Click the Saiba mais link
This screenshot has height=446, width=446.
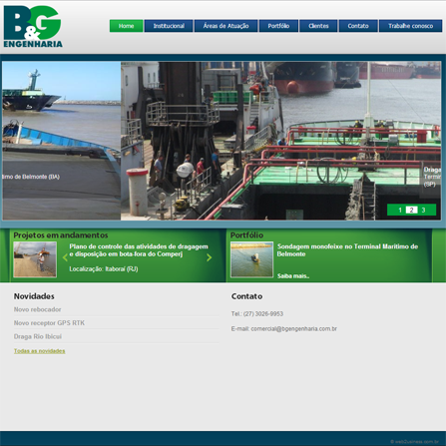click(293, 276)
